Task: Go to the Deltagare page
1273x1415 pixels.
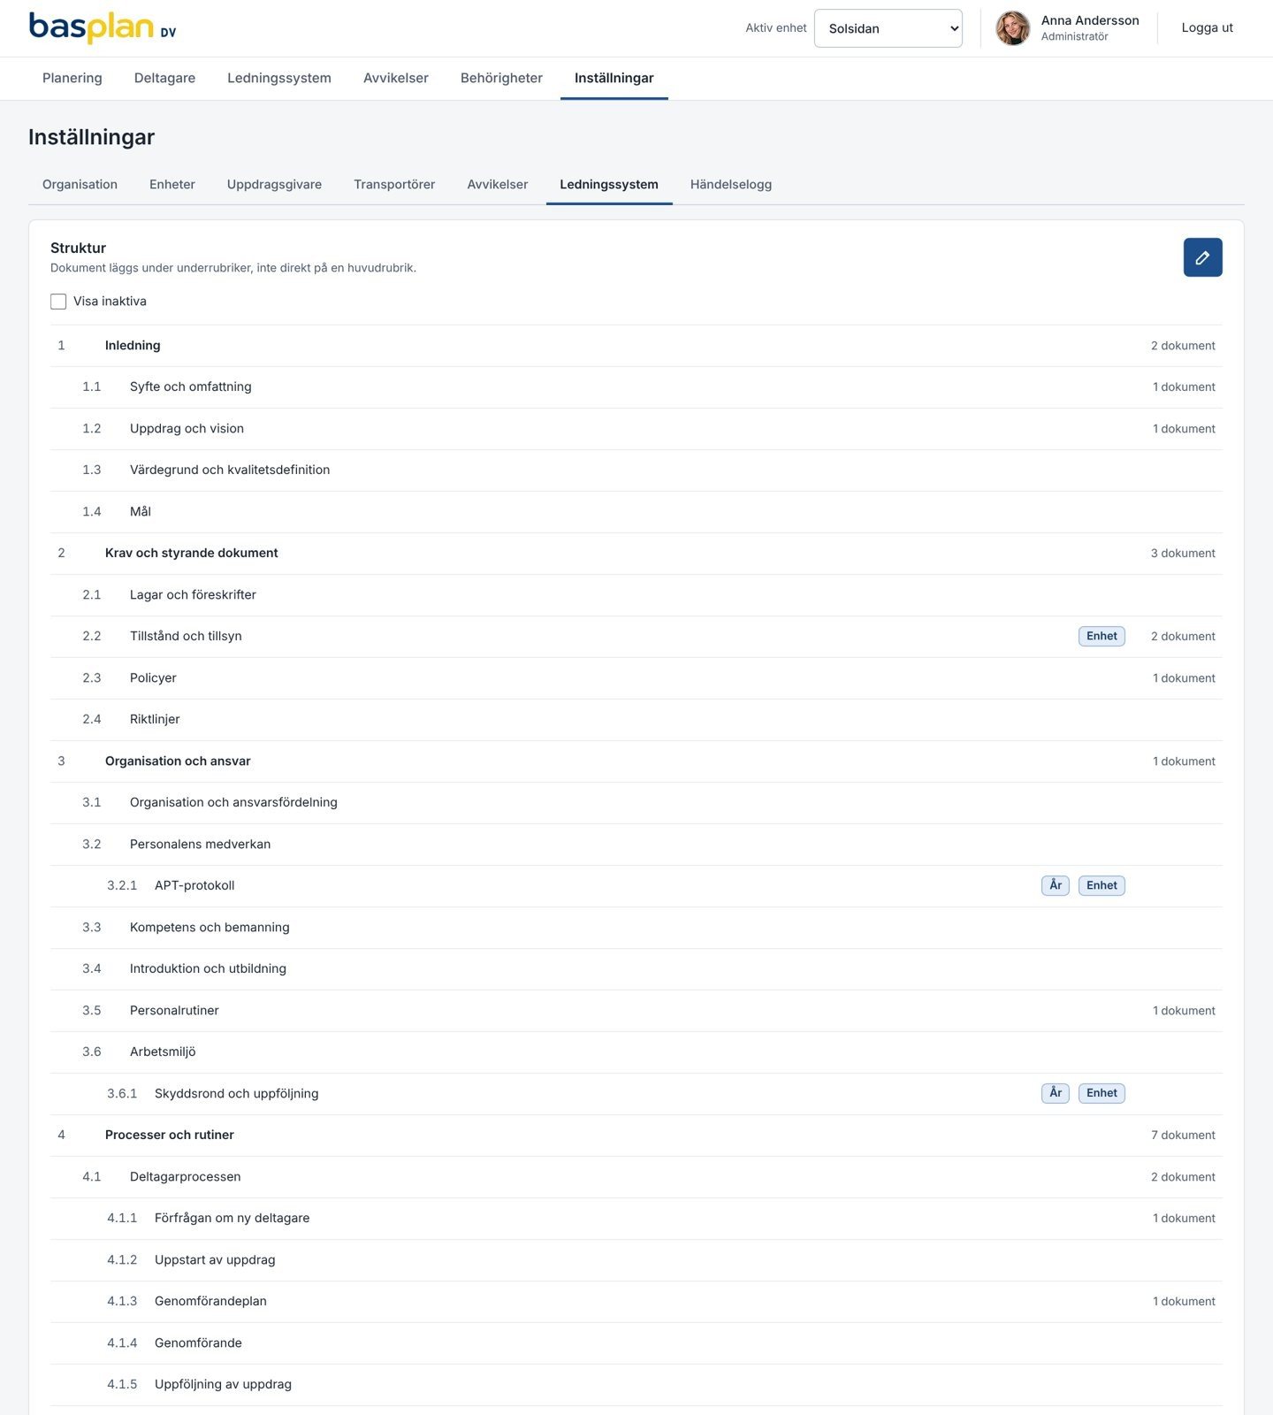Action: (x=164, y=78)
